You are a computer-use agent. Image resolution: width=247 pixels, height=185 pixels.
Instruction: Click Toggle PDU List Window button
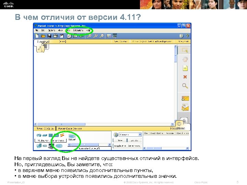tap(127, 146)
